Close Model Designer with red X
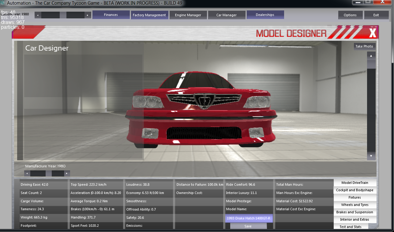 (373, 33)
